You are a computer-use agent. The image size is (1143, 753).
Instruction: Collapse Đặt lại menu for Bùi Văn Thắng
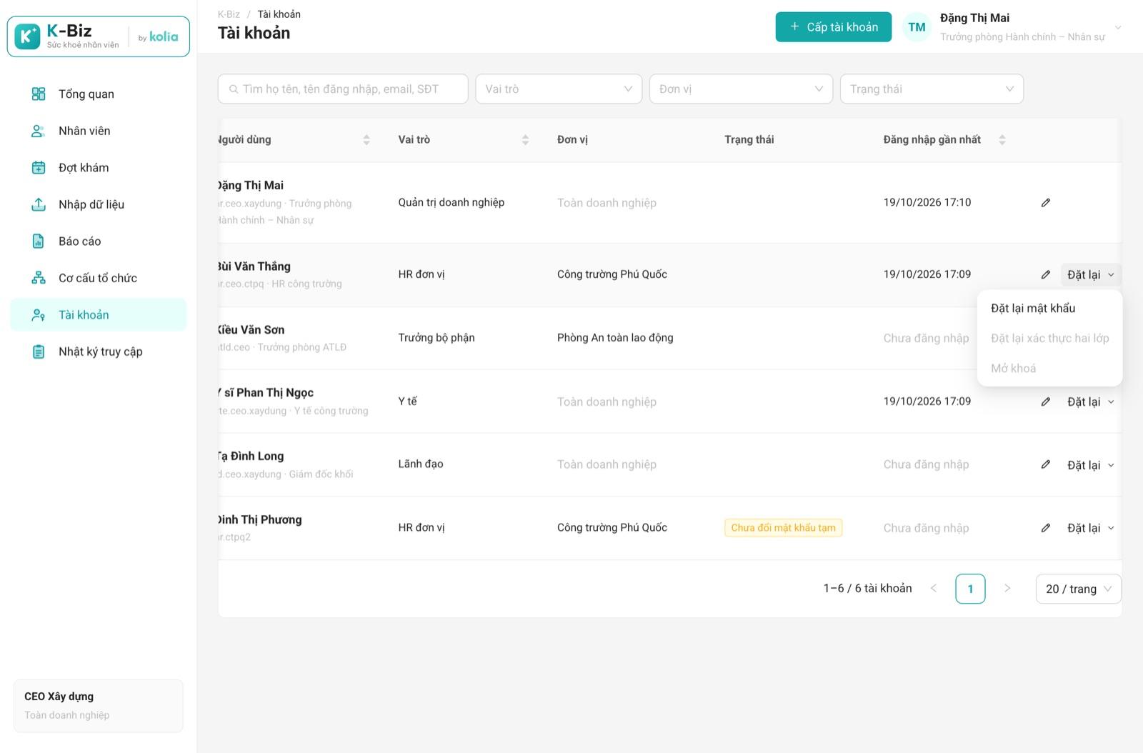tap(1090, 274)
